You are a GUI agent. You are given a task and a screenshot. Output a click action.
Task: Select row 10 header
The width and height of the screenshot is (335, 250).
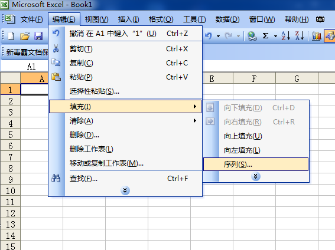tap(10, 190)
